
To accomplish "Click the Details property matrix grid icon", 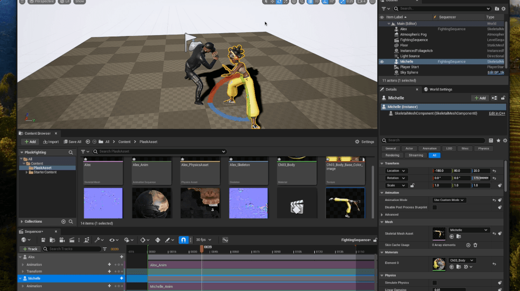I will 491,140.
